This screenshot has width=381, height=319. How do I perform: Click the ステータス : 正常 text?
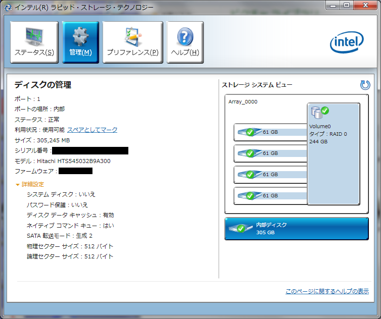pos(37,120)
